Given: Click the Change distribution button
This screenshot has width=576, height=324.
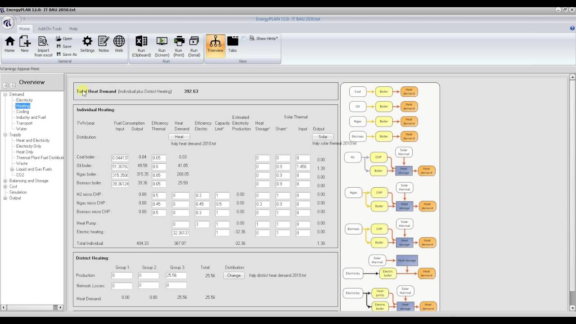Looking at the screenshot, I should point(234,275).
